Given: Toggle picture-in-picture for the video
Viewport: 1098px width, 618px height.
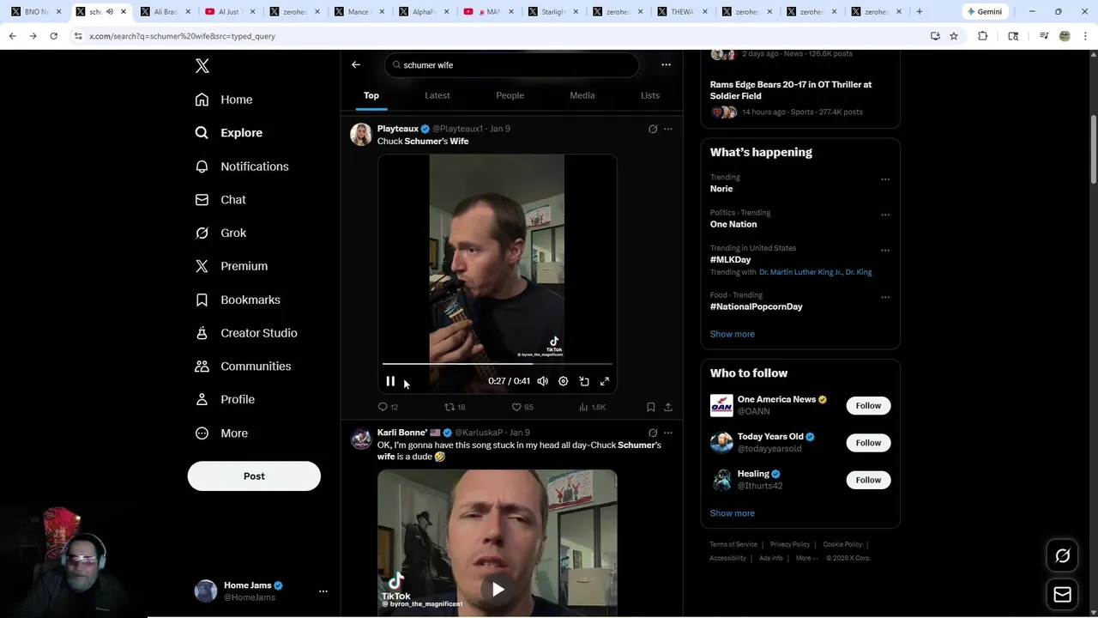Looking at the screenshot, I should coord(584,381).
